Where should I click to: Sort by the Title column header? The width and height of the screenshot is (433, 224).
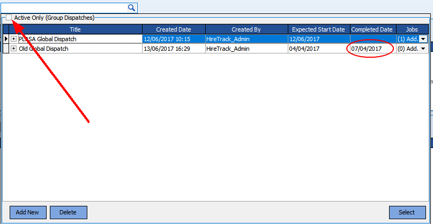click(x=75, y=29)
